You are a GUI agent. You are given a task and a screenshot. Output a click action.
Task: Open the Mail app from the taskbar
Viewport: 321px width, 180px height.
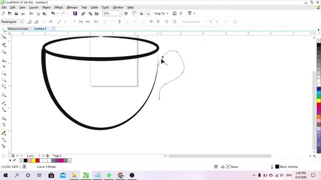tap(63, 175)
